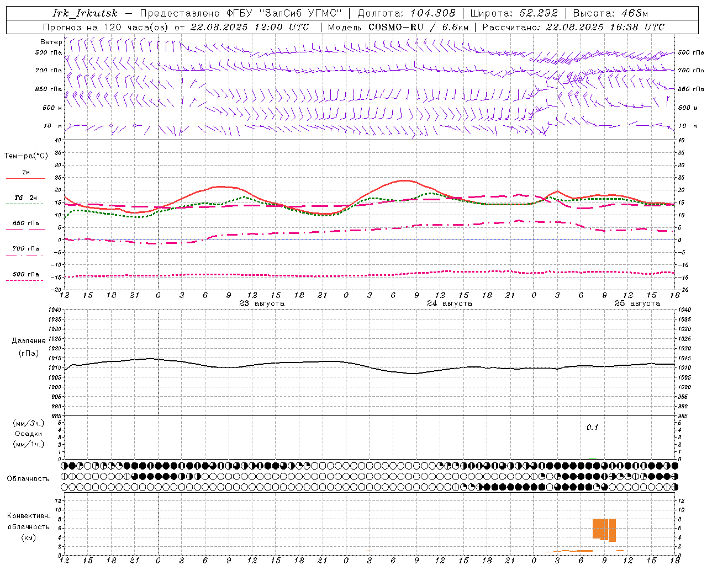The height and width of the screenshot is (565, 707).
Task: Click the 23 августа date label
Action: [x=262, y=303]
